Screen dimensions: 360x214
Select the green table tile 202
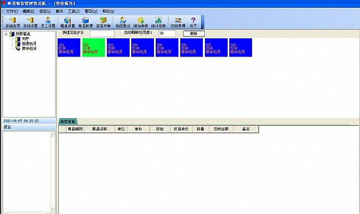[94, 48]
